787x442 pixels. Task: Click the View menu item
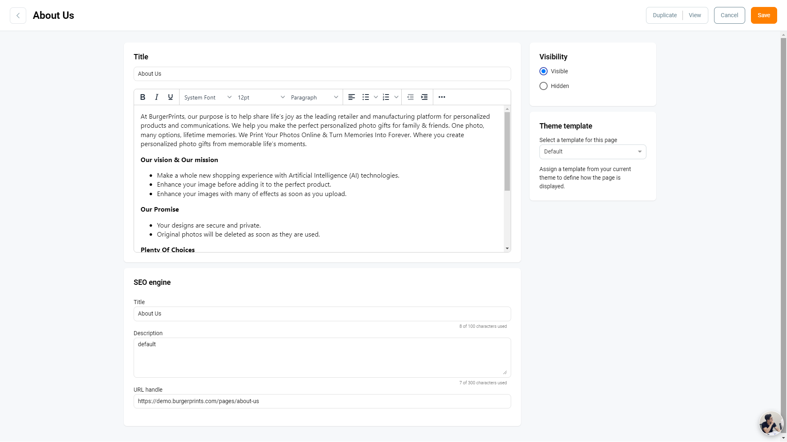click(695, 15)
